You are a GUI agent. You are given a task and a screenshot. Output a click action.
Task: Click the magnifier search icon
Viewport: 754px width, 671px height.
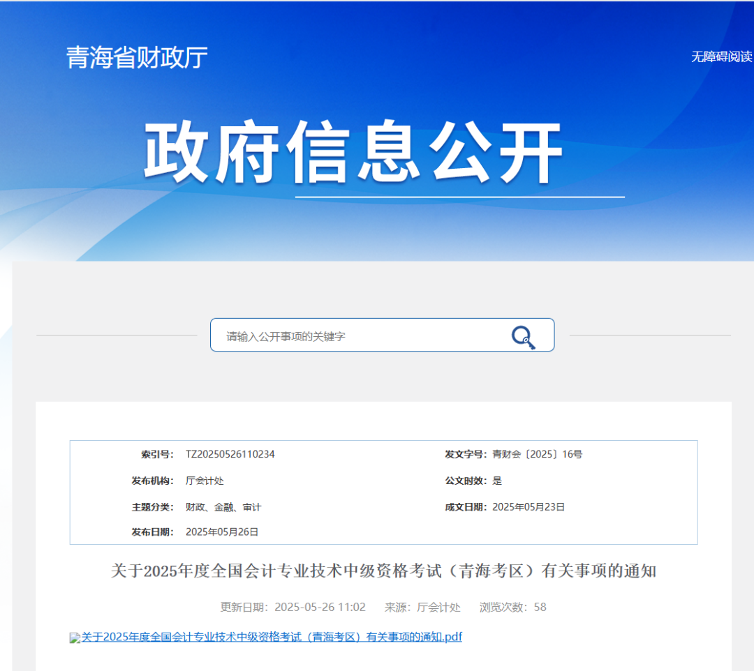[523, 337]
